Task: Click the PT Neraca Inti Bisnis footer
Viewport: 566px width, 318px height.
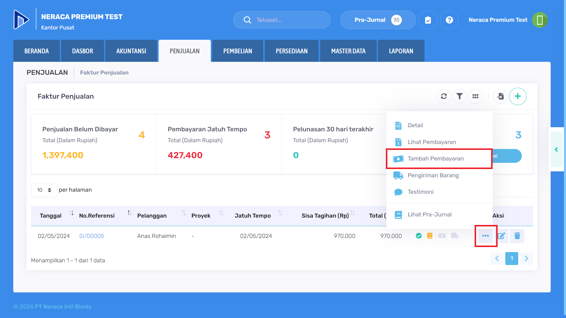Action: coord(52,307)
